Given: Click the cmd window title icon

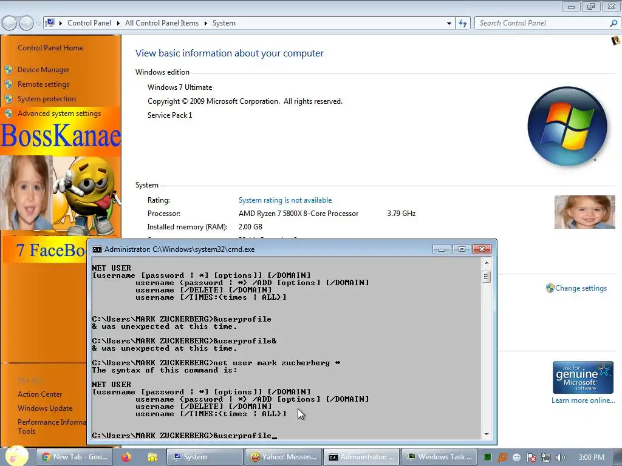Looking at the screenshot, I should (x=97, y=249).
